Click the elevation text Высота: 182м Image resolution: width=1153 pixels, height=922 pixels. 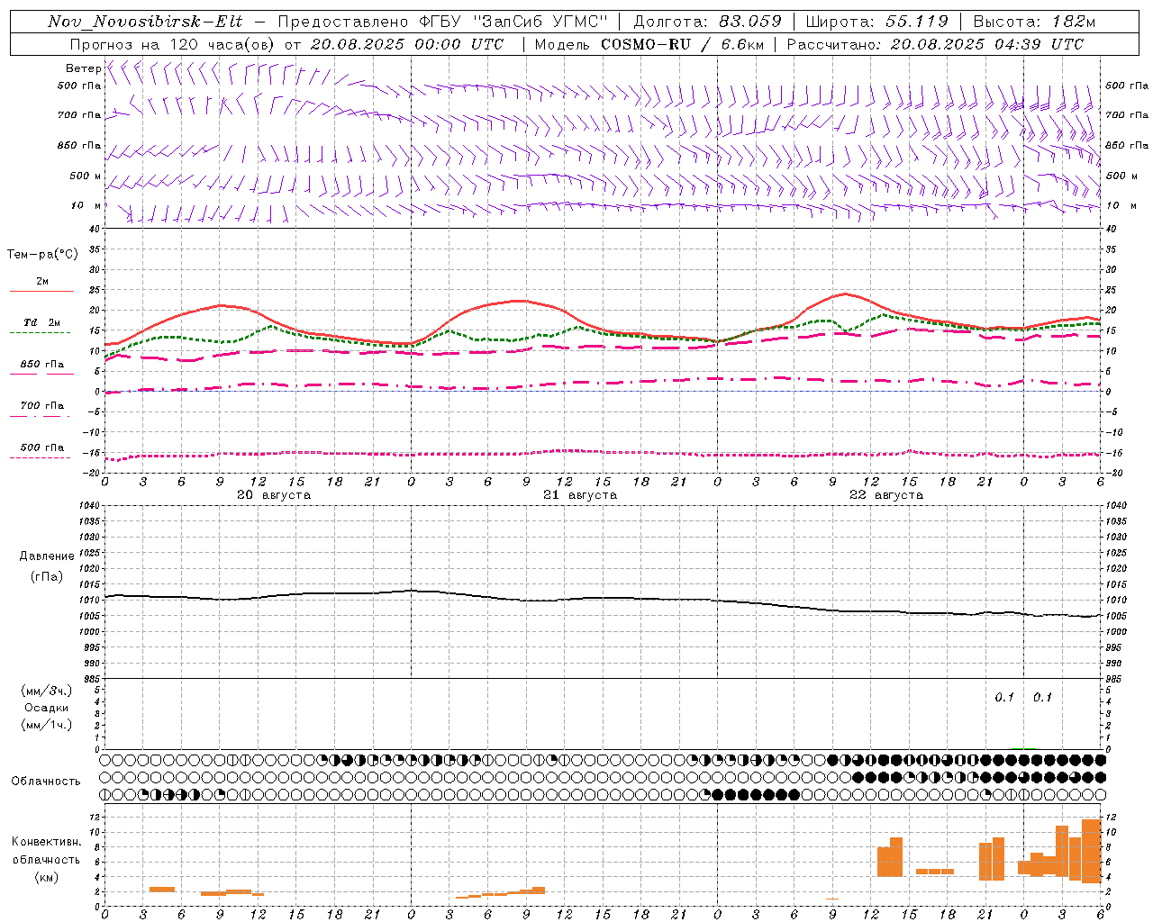tap(1033, 22)
